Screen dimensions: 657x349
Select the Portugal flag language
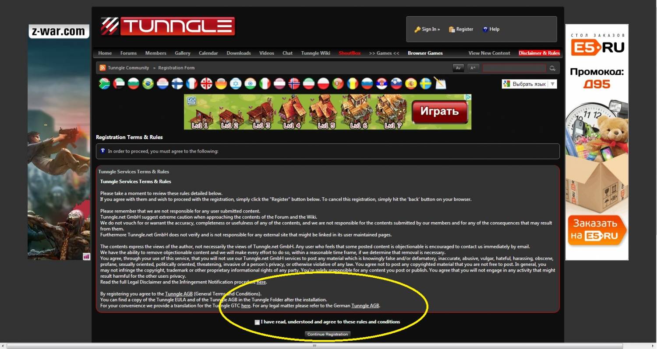click(338, 84)
